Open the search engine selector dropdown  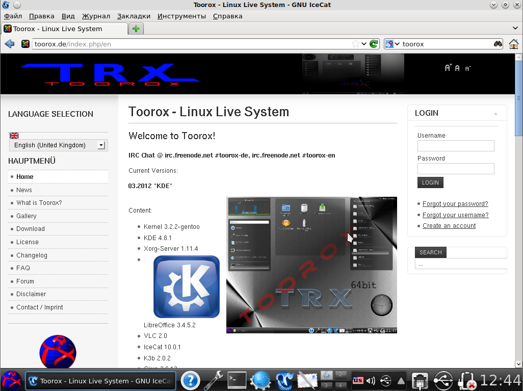click(392, 44)
